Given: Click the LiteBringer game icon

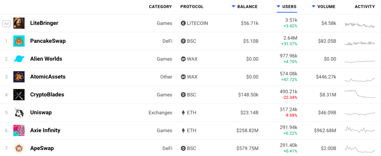Looking at the screenshot, I should (x=19, y=23).
